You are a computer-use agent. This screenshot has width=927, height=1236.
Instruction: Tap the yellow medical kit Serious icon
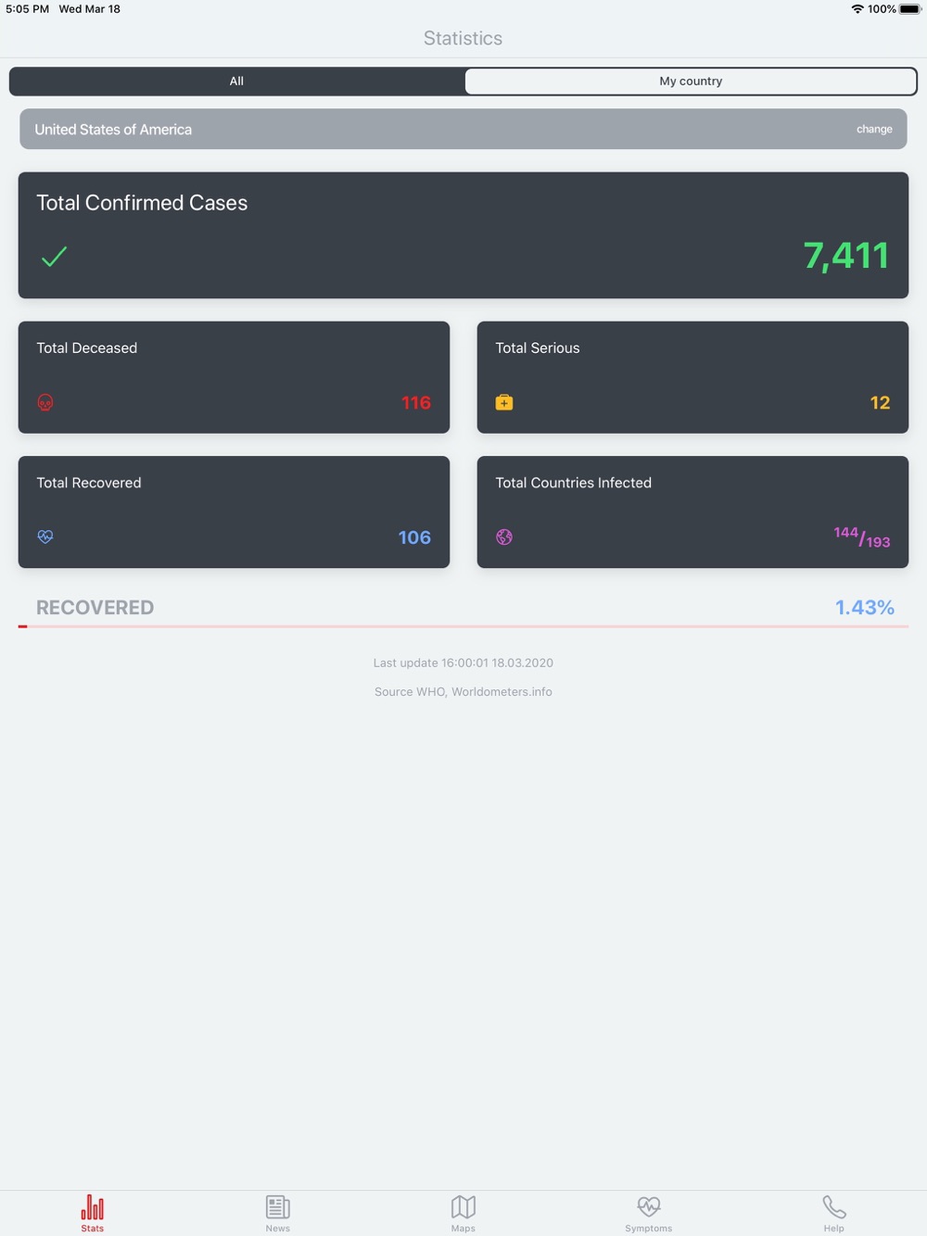504,402
